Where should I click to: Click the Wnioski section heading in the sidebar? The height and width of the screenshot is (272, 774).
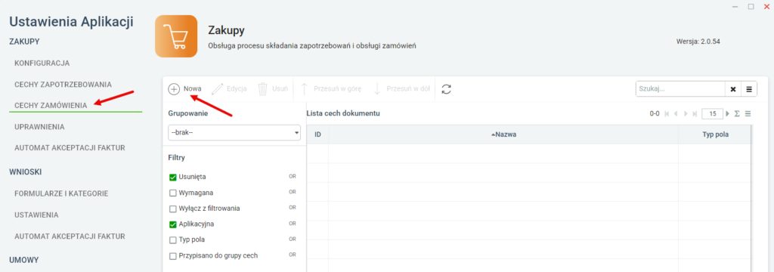pos(25,172)
